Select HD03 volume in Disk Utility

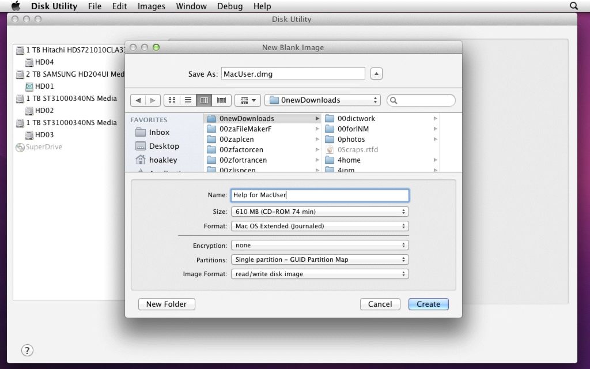(x=40, y=134)
